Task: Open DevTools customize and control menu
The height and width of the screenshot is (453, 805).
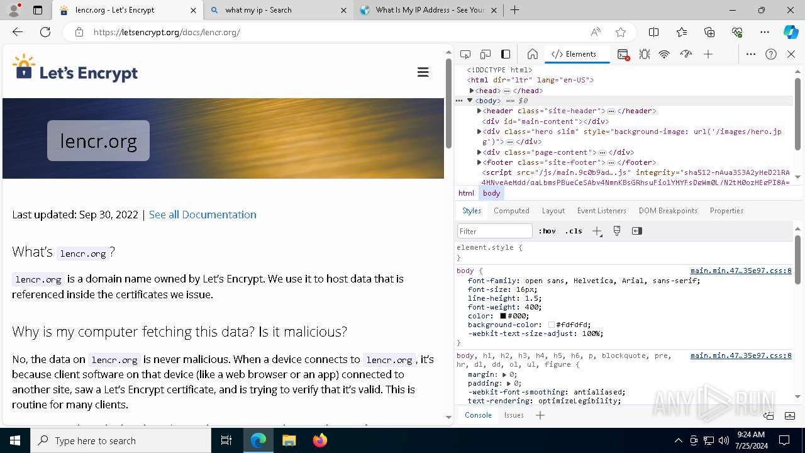Action: coord(751,54)
